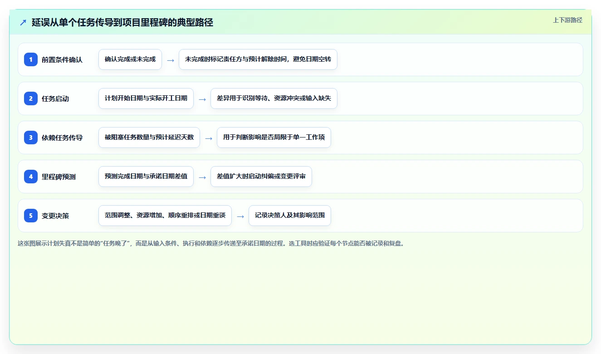Select the 变更决策 step label

coord(55,216)
